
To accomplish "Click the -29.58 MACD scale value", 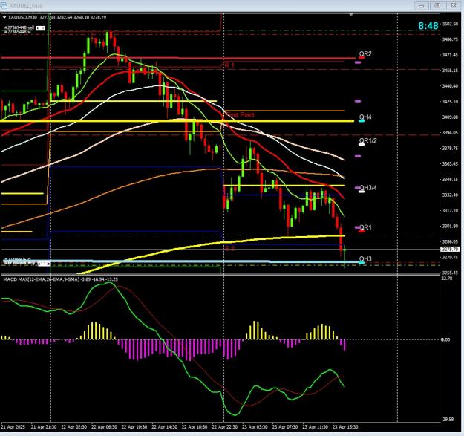I will pos(447,419).
